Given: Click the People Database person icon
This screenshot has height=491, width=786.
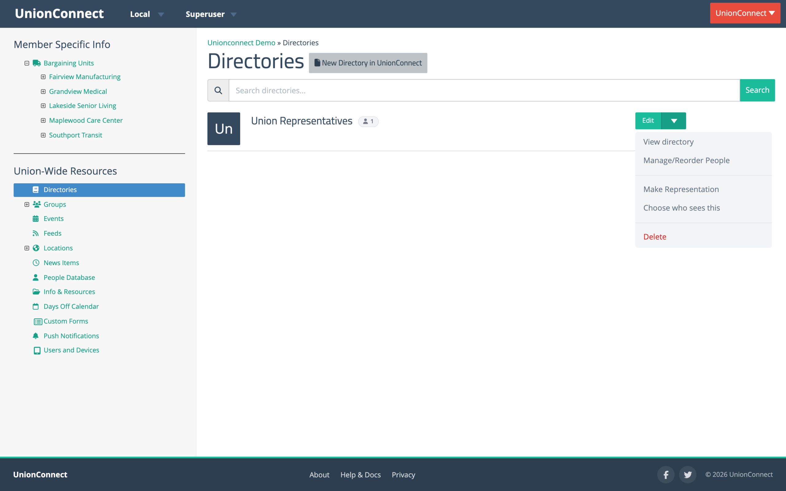Looking at the screenshot, I should click(x=36, y=277).
